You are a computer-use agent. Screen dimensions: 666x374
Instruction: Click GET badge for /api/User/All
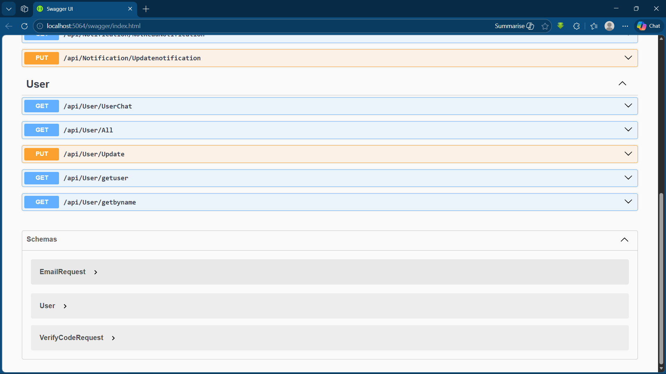pos(42,130)
